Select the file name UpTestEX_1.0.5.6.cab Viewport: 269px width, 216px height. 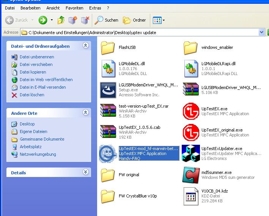(140, 127)
